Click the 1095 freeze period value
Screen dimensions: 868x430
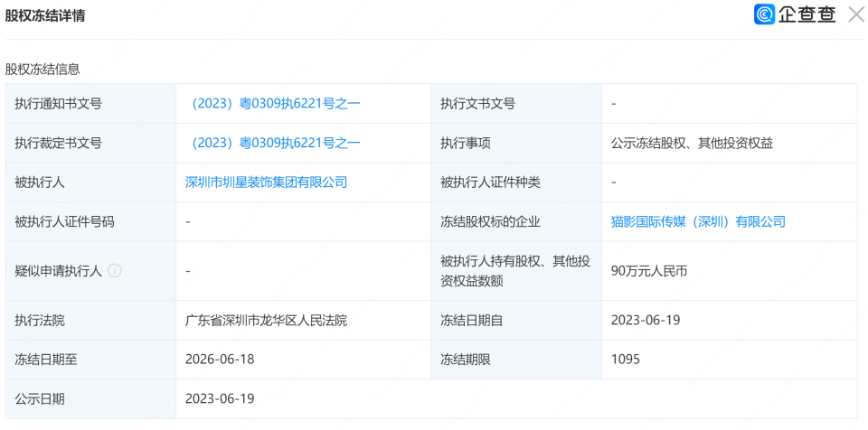[x=625, y=360]
